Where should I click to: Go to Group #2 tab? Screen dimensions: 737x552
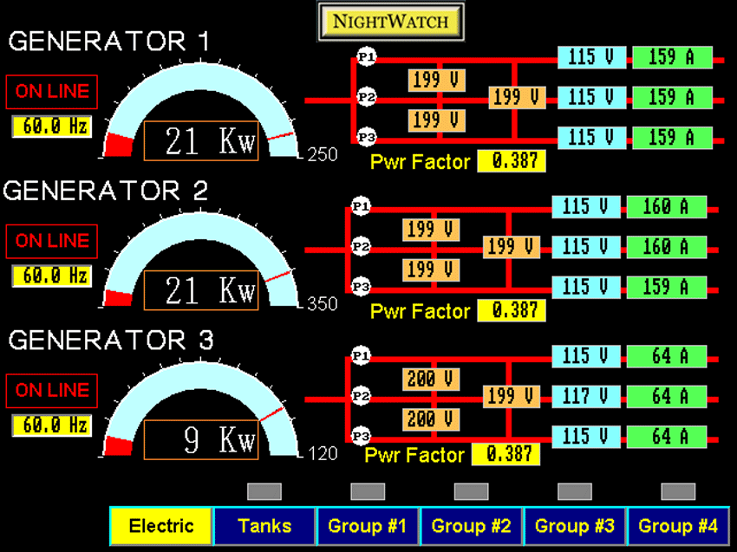tap(471, 526)
